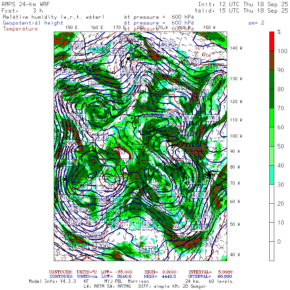The image size is (290, 290).
Task: Click the '90 W' longitude label
Action: pos(235,151)
